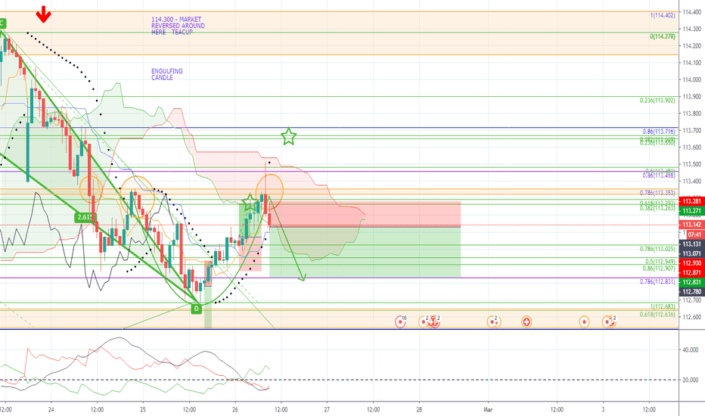Select the 'ENGULFING CANDLE' text annotation
The height and width of the screenshot is (416, 705).
[x=167, y=74]
